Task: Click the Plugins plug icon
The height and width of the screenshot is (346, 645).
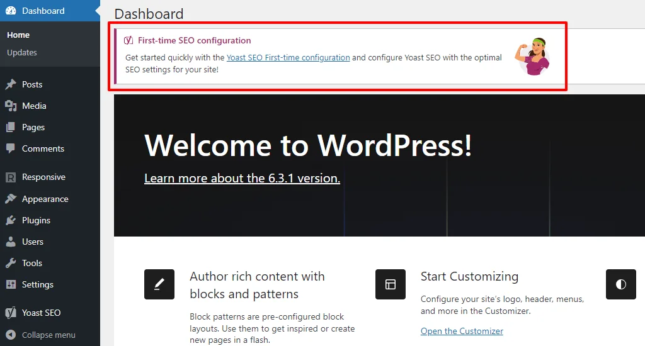Action: click(x=11, y=220)
